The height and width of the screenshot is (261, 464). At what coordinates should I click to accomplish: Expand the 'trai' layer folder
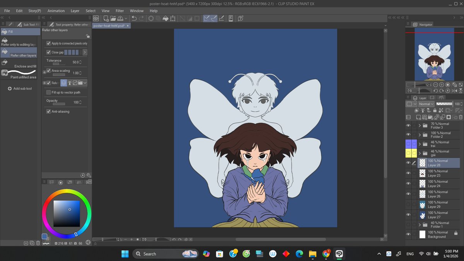click(x=420, y=144)
